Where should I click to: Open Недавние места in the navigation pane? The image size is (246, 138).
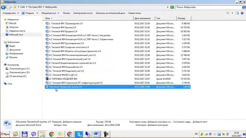[x=17, y=31]
